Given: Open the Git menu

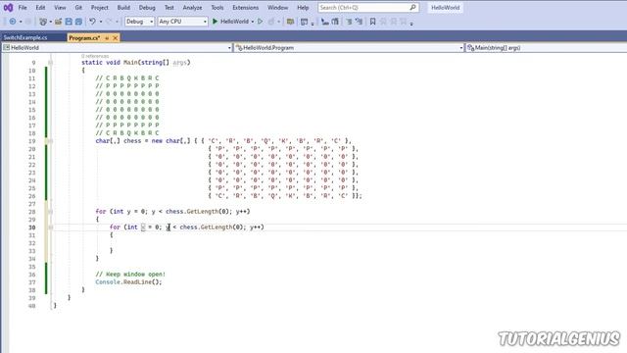Looking at the screenshot, I should point(78,8).
